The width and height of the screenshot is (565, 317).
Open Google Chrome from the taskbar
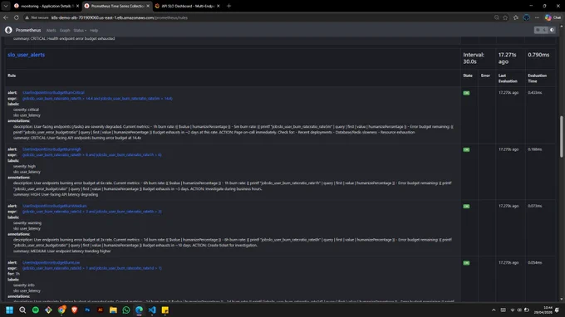(61, 310)
